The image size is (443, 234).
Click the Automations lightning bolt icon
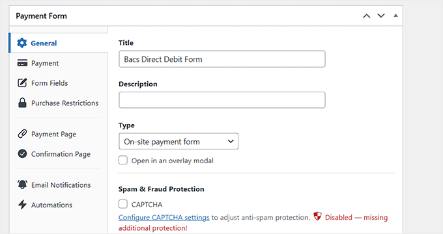[22, 205]
